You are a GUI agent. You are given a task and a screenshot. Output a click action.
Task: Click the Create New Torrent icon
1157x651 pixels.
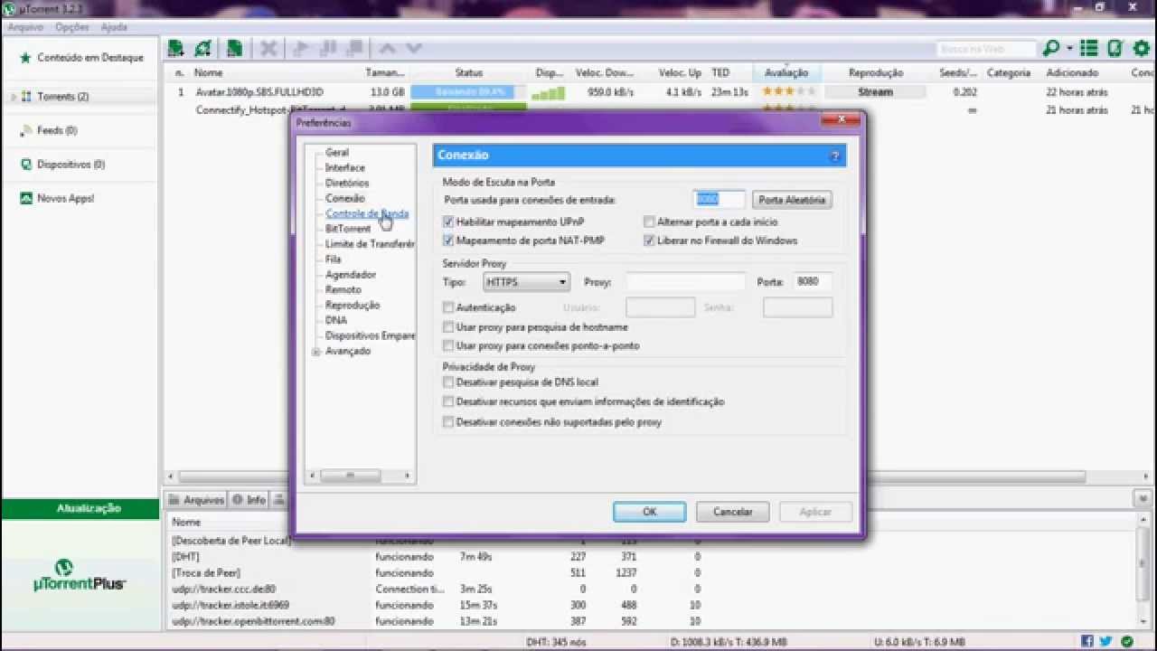click(x=234, y=49)
